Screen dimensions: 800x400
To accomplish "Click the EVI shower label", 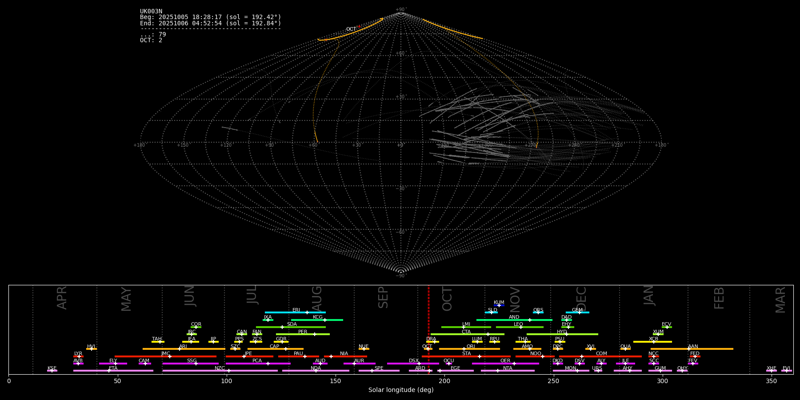I will pos(787,368).
